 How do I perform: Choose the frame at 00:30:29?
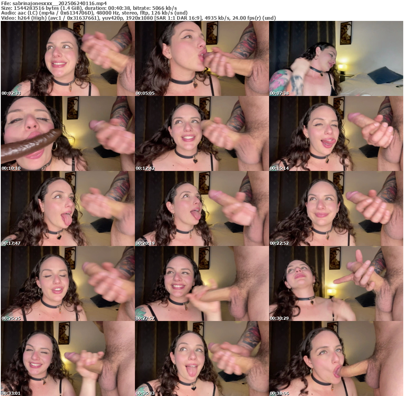pos(336,283)
